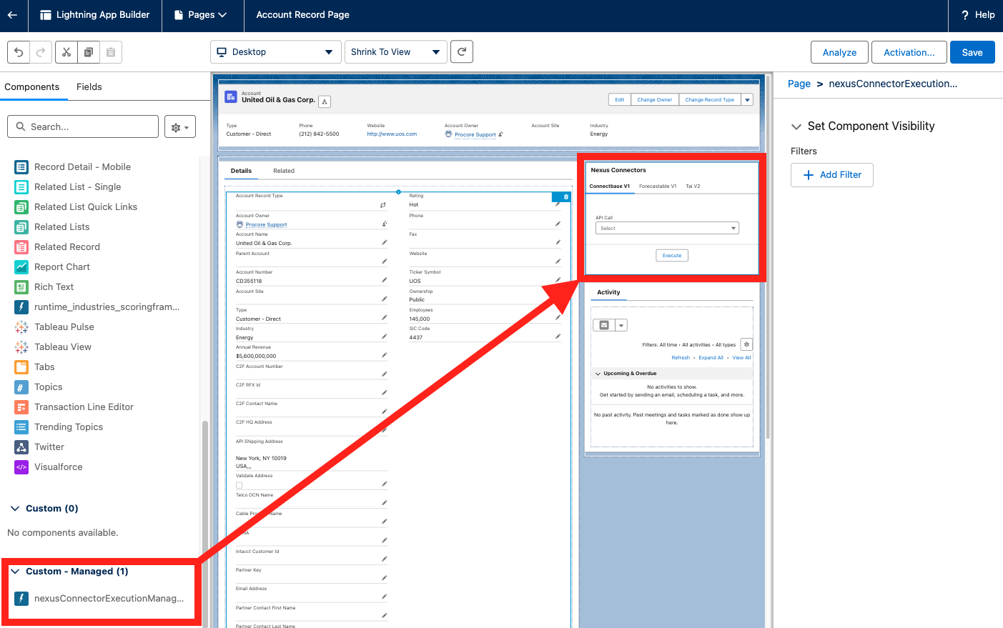Click the nexusConnectorExecutionManag... lightning icon
The width and height of the screenshot is (1003, 628).
(21, 598)
